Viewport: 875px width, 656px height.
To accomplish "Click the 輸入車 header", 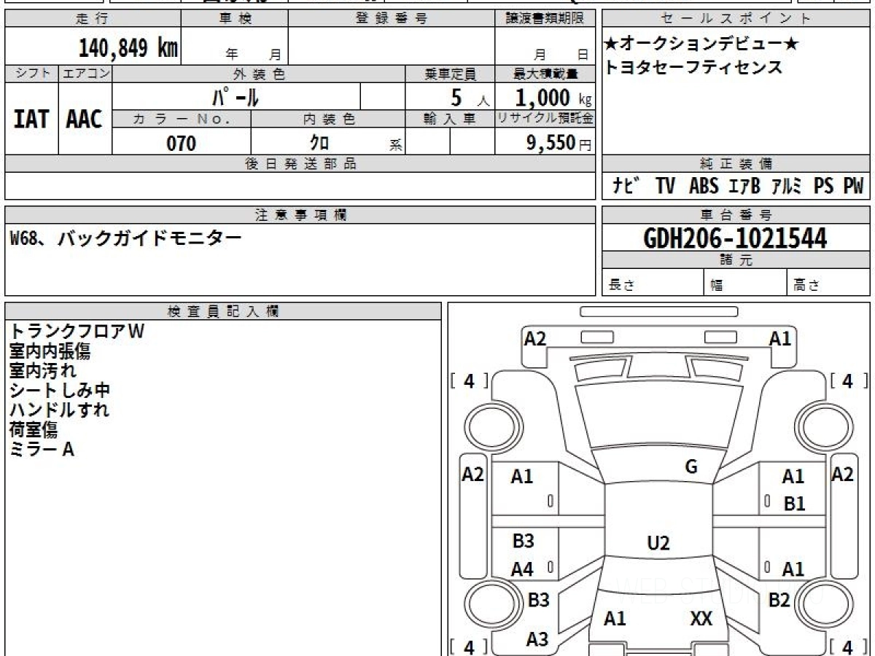I will coord(450,119).
